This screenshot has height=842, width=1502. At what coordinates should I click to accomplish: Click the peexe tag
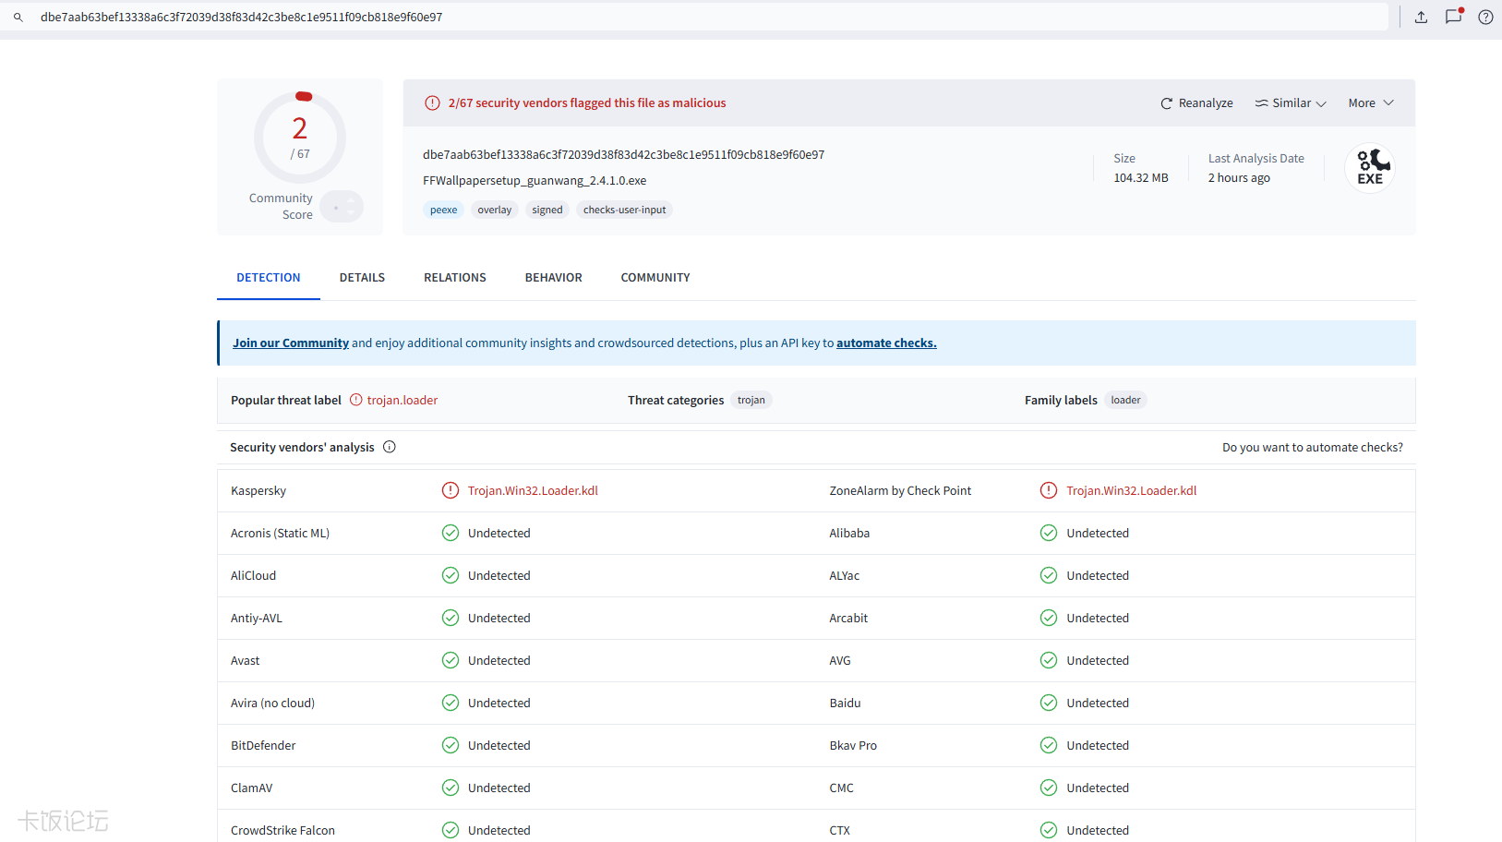[443, 210]
